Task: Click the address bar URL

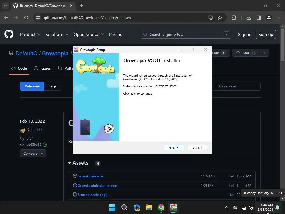Action: [87, 18]
